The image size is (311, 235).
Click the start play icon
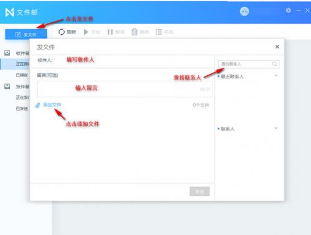(86, 32)
